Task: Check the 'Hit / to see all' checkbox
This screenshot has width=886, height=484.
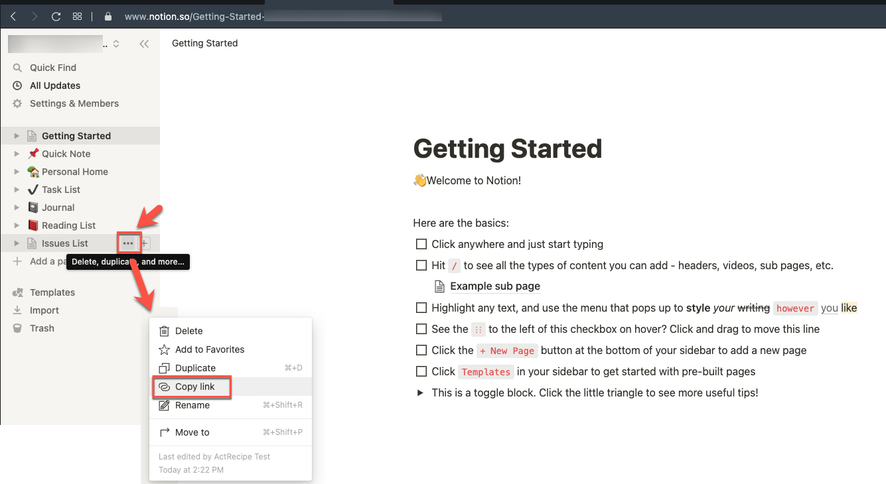Action: tap(421, 265)
